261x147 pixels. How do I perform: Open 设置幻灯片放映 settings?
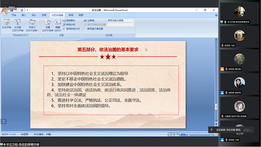coord(48,25)
